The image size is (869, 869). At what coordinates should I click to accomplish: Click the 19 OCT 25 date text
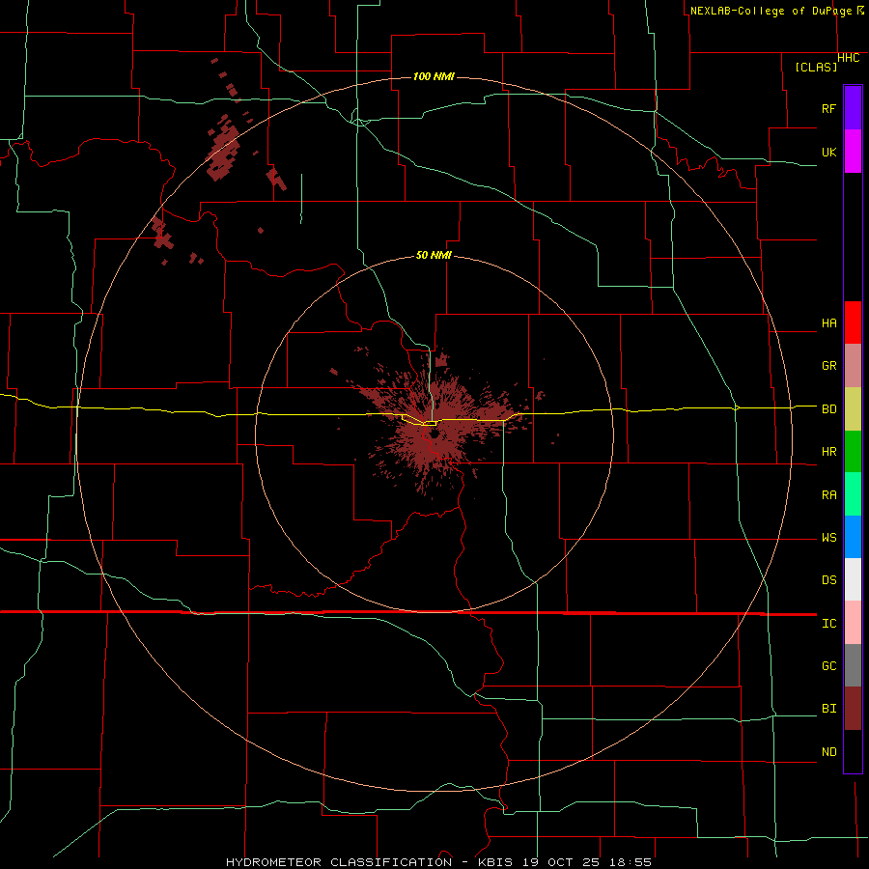pyautogui.click(x=561, y=862)
